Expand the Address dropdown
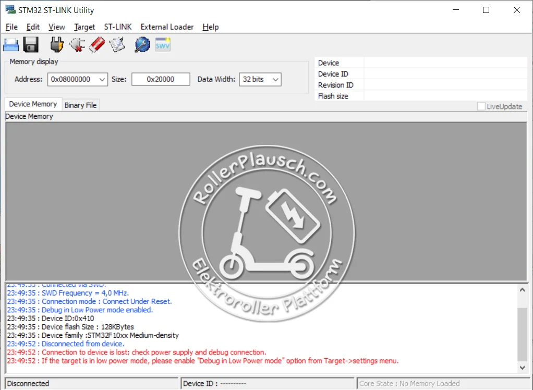 point(102,79)
